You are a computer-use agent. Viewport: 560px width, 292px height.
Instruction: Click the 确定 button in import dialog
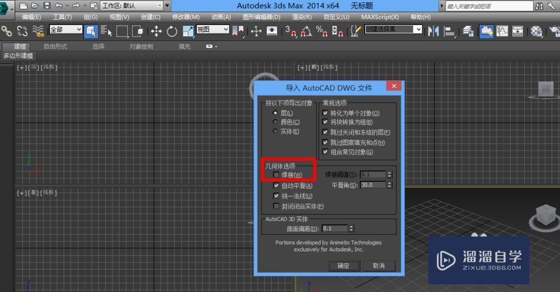point(343,266)
